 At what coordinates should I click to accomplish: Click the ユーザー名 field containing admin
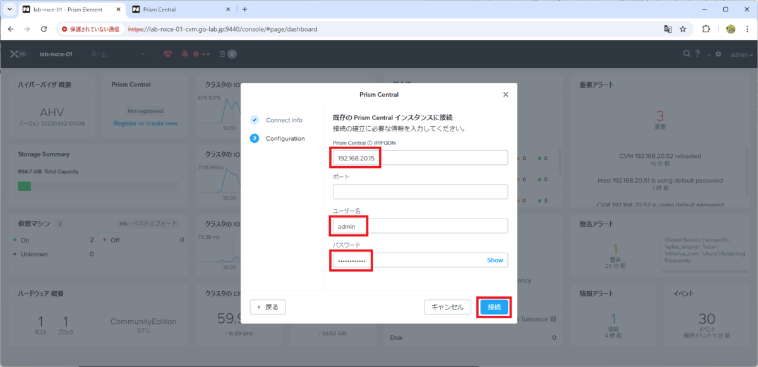(x=420, y=226)
